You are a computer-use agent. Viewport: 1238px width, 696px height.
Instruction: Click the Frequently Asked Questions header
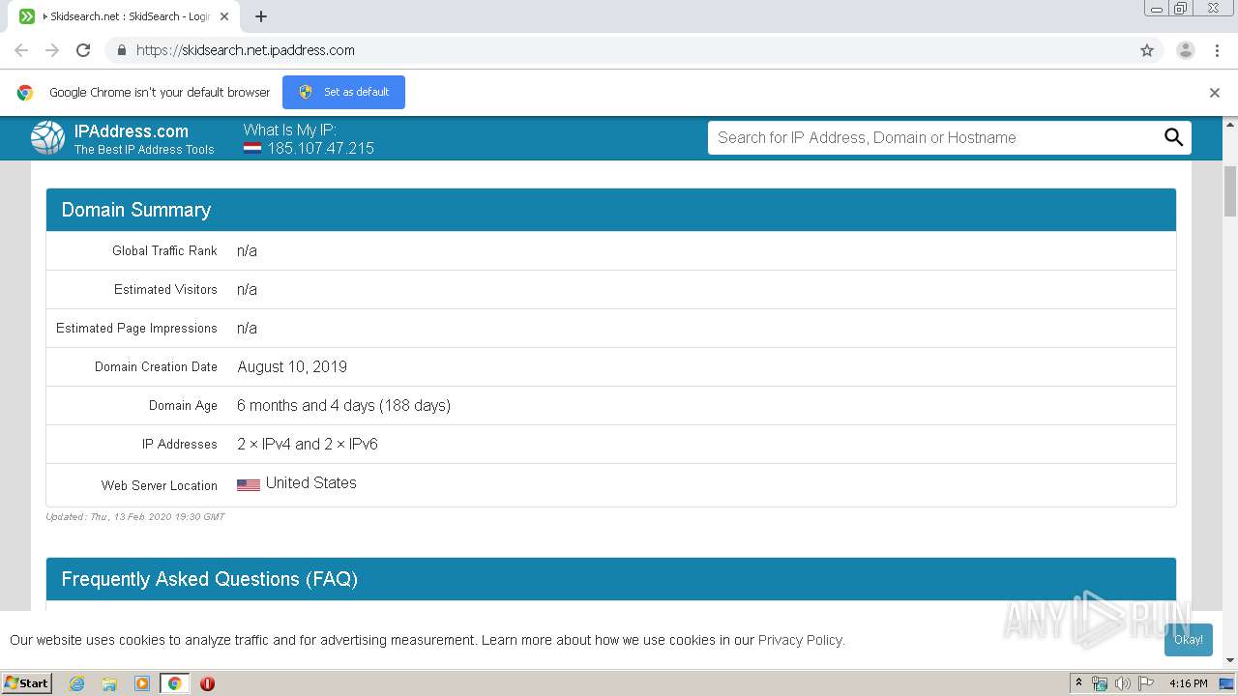tap(611, 579)
